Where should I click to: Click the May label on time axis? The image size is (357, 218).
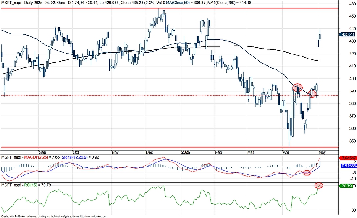(322, 152)
